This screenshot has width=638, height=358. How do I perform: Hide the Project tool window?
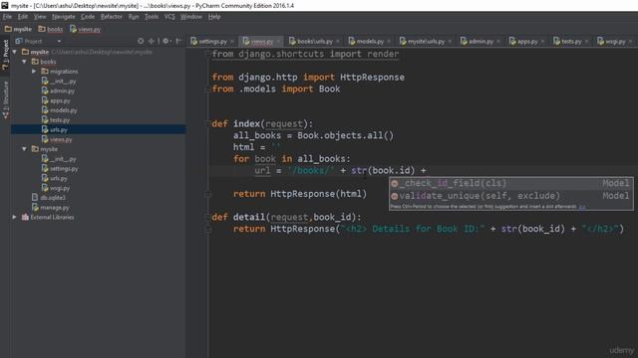tap(178, 41)
